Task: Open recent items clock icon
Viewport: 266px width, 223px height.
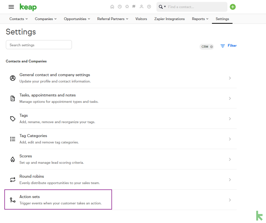Action: click(120, 7)
